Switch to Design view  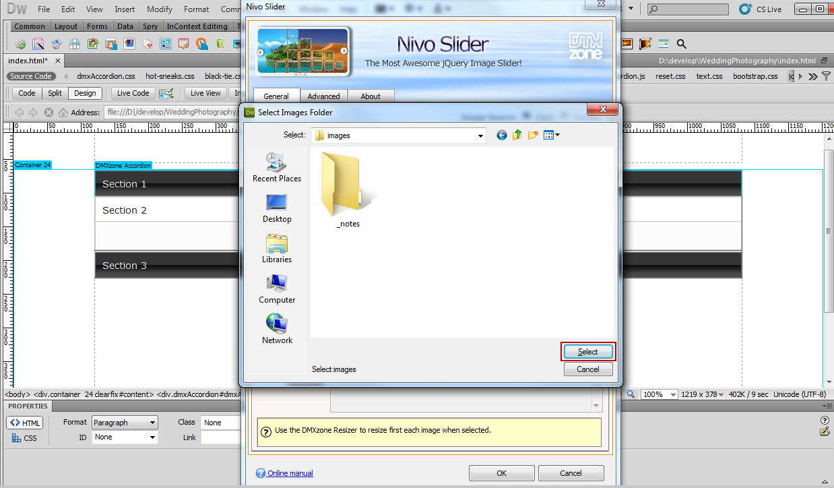click(85, 94)
